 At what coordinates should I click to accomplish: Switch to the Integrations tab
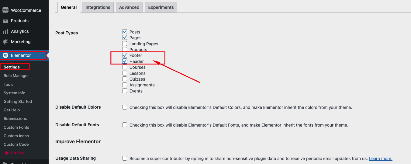pos(98,7)
